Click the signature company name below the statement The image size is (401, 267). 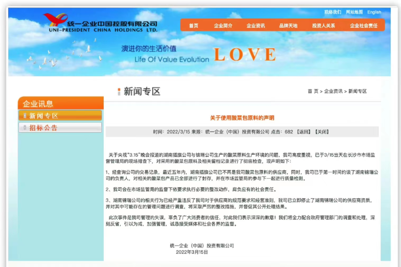pyautogui.click(x=202, y=246)
